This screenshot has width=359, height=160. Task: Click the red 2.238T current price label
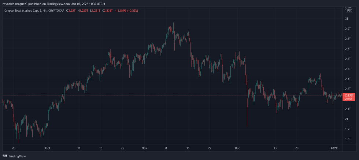[x=349, y=95]
